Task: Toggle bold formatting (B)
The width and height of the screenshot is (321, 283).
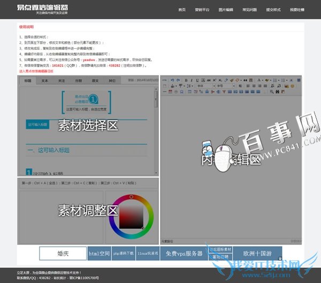Action: (x=186, y=80)
